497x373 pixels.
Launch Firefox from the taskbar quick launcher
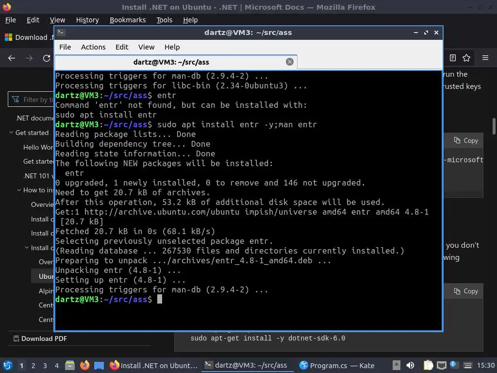84,365
